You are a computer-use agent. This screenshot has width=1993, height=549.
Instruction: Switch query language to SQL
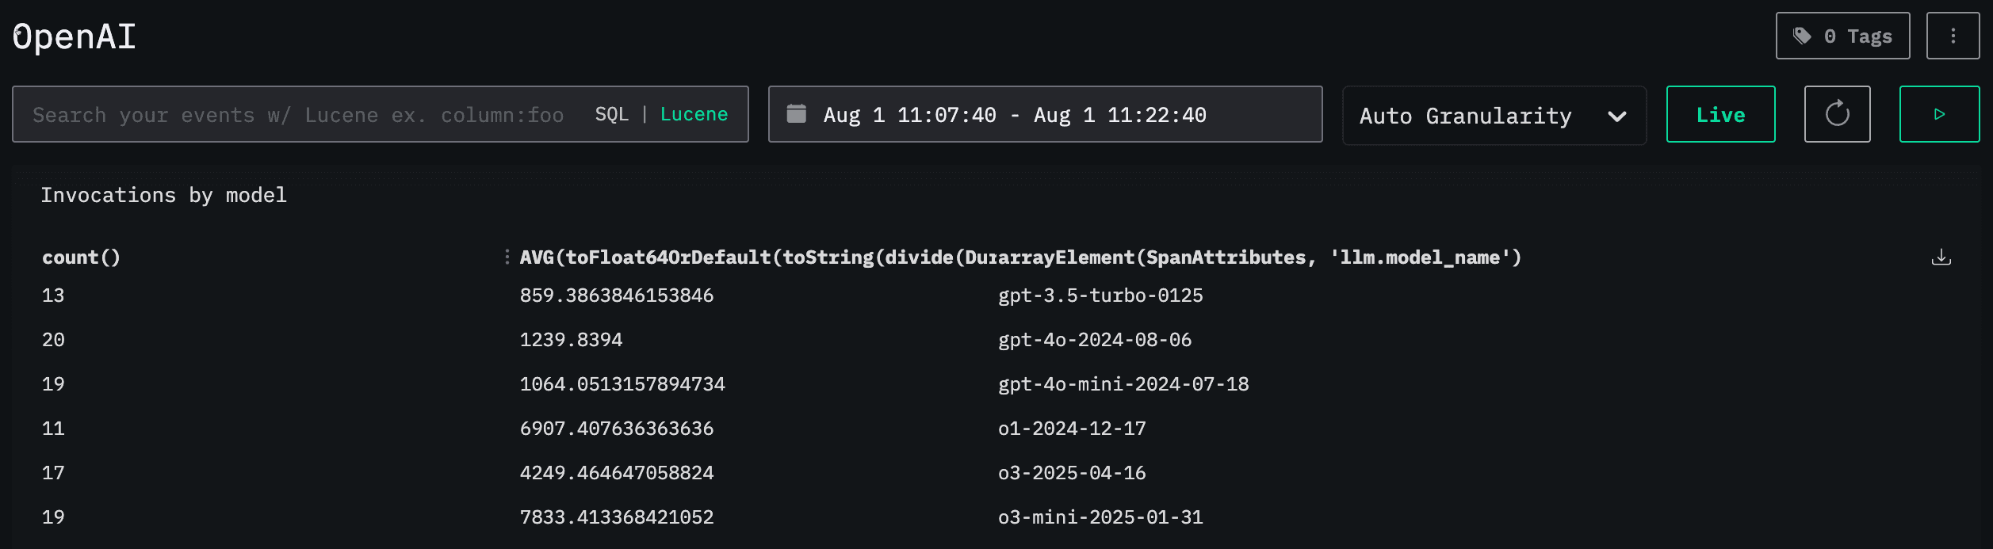click(x=611, y=114)
